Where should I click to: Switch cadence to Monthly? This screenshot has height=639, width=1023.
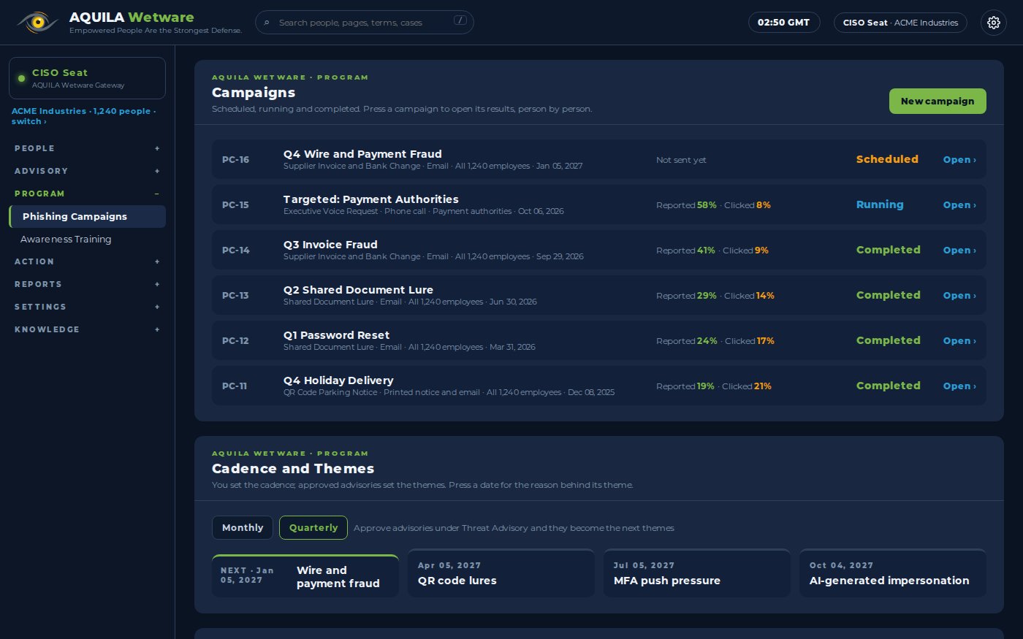click(x=243, y=528)
